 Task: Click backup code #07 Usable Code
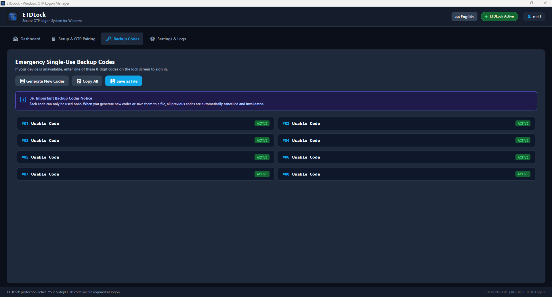coord(146,174)
